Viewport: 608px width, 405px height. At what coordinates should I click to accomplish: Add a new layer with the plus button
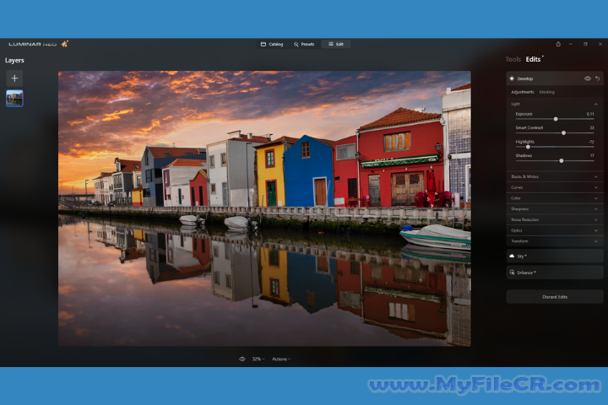(14, 78)
